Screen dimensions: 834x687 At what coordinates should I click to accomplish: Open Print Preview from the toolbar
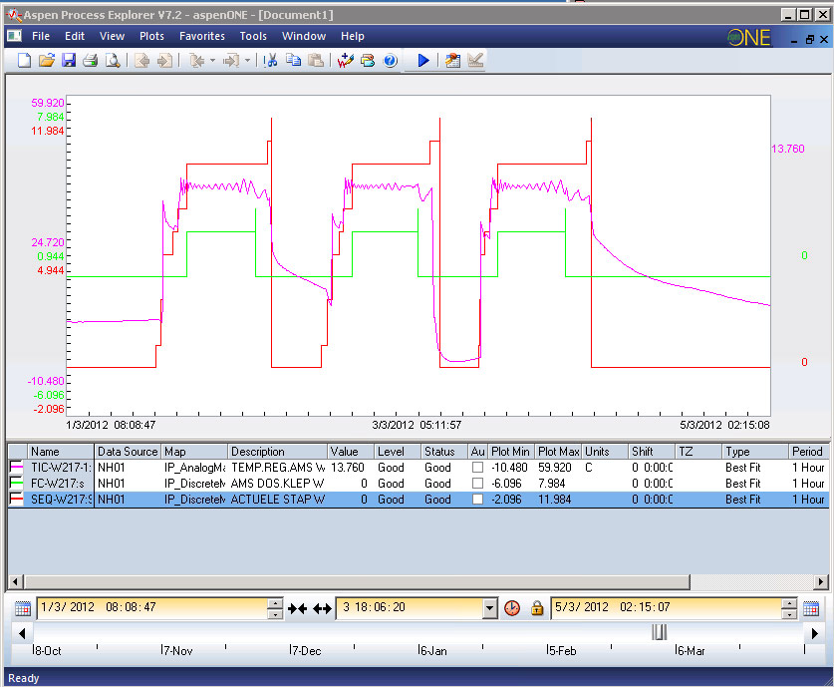click(113, 60)
